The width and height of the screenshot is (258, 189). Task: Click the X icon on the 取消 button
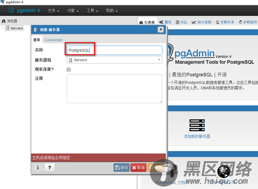point(134,168)
